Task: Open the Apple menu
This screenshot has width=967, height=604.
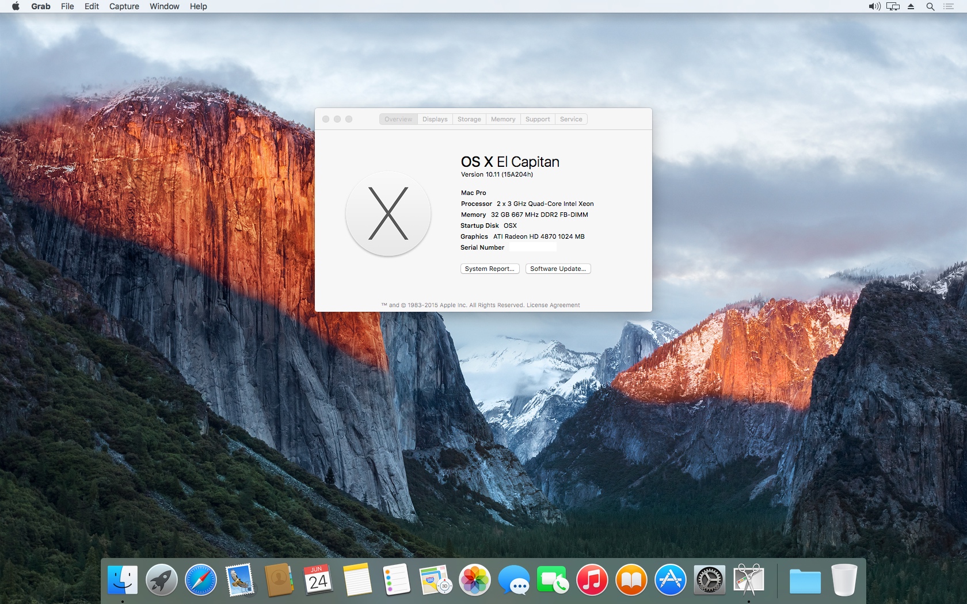Action: click(x=16, y=6)
